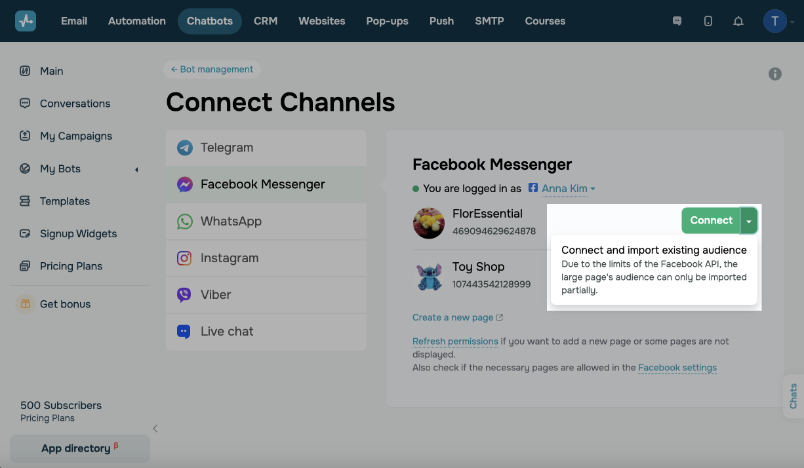
Task: Select the Viber channel icon
Action: click(185, 294)
